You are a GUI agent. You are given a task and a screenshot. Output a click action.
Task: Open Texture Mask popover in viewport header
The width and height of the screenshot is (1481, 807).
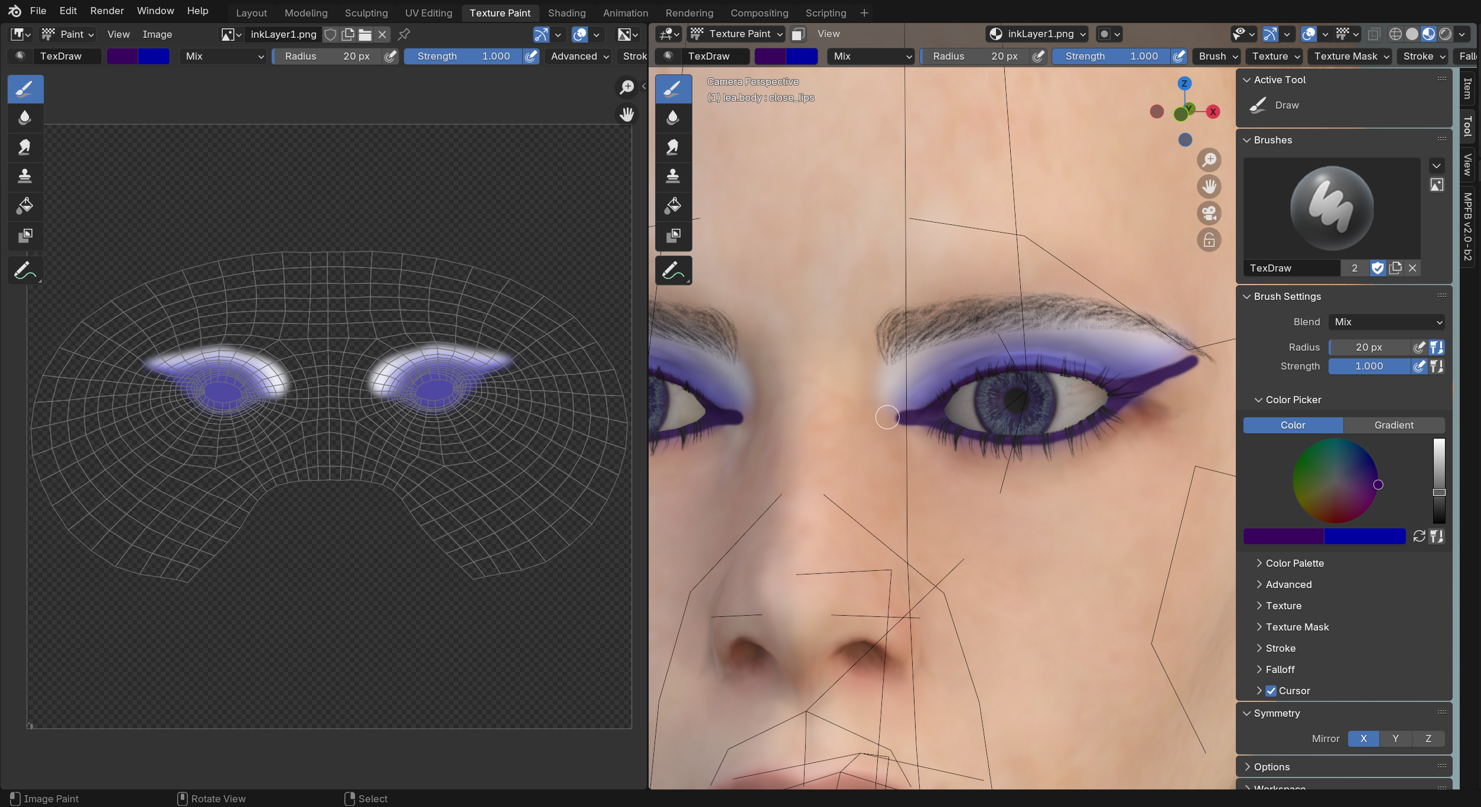tap(1350, 56)
